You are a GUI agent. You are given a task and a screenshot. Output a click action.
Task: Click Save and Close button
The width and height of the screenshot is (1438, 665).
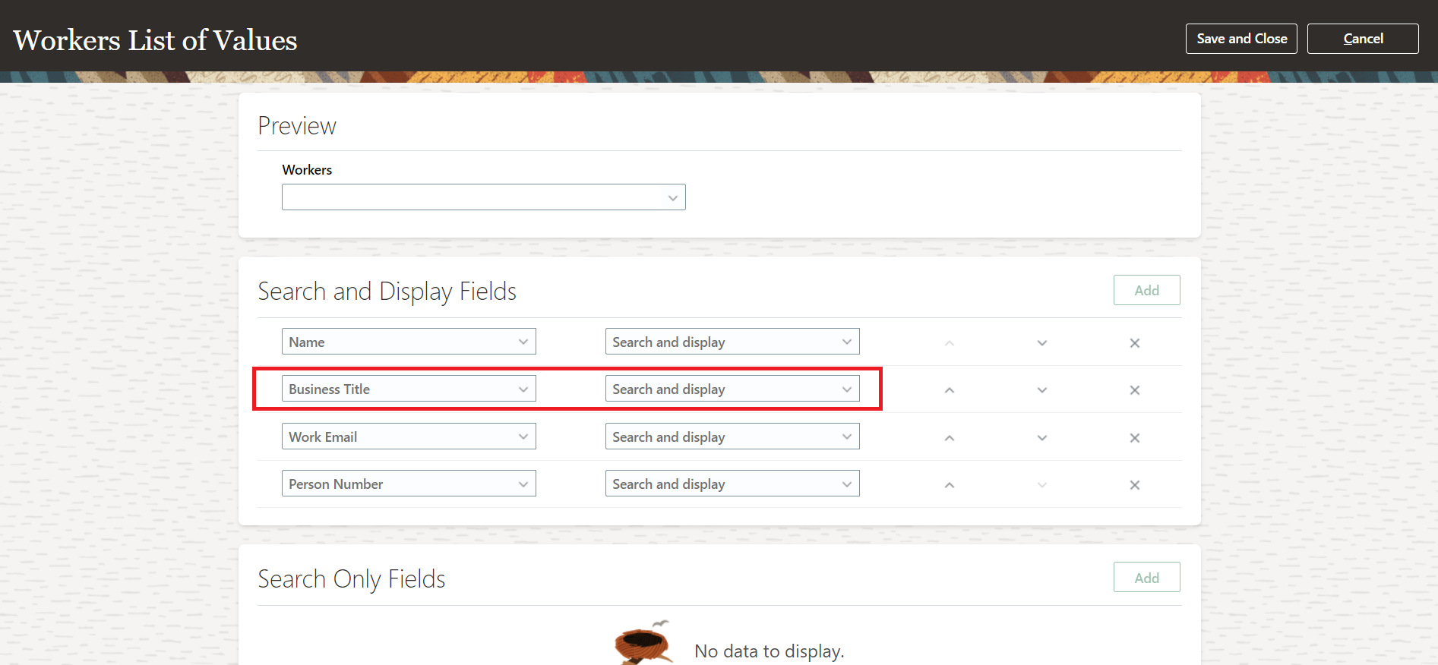pos(1240,39)
